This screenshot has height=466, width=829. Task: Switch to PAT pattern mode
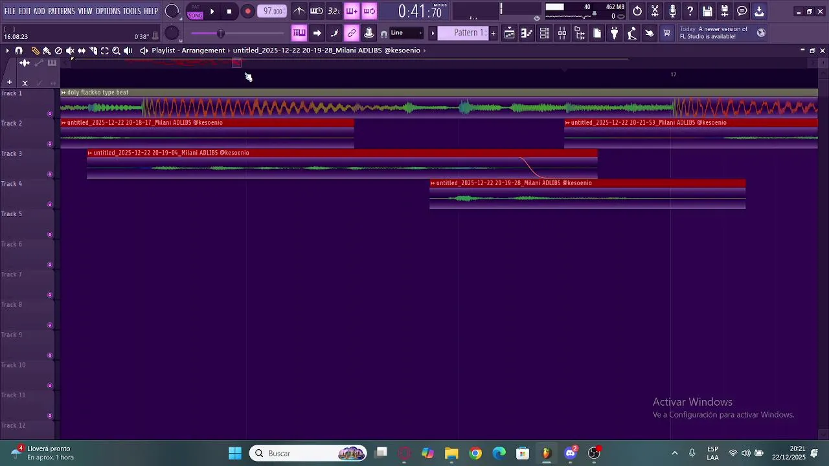[195, 7]
